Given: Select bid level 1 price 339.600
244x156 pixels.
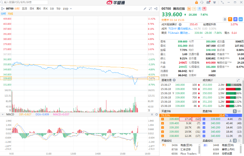Looking at the screenshot, I should click(174, 119).
